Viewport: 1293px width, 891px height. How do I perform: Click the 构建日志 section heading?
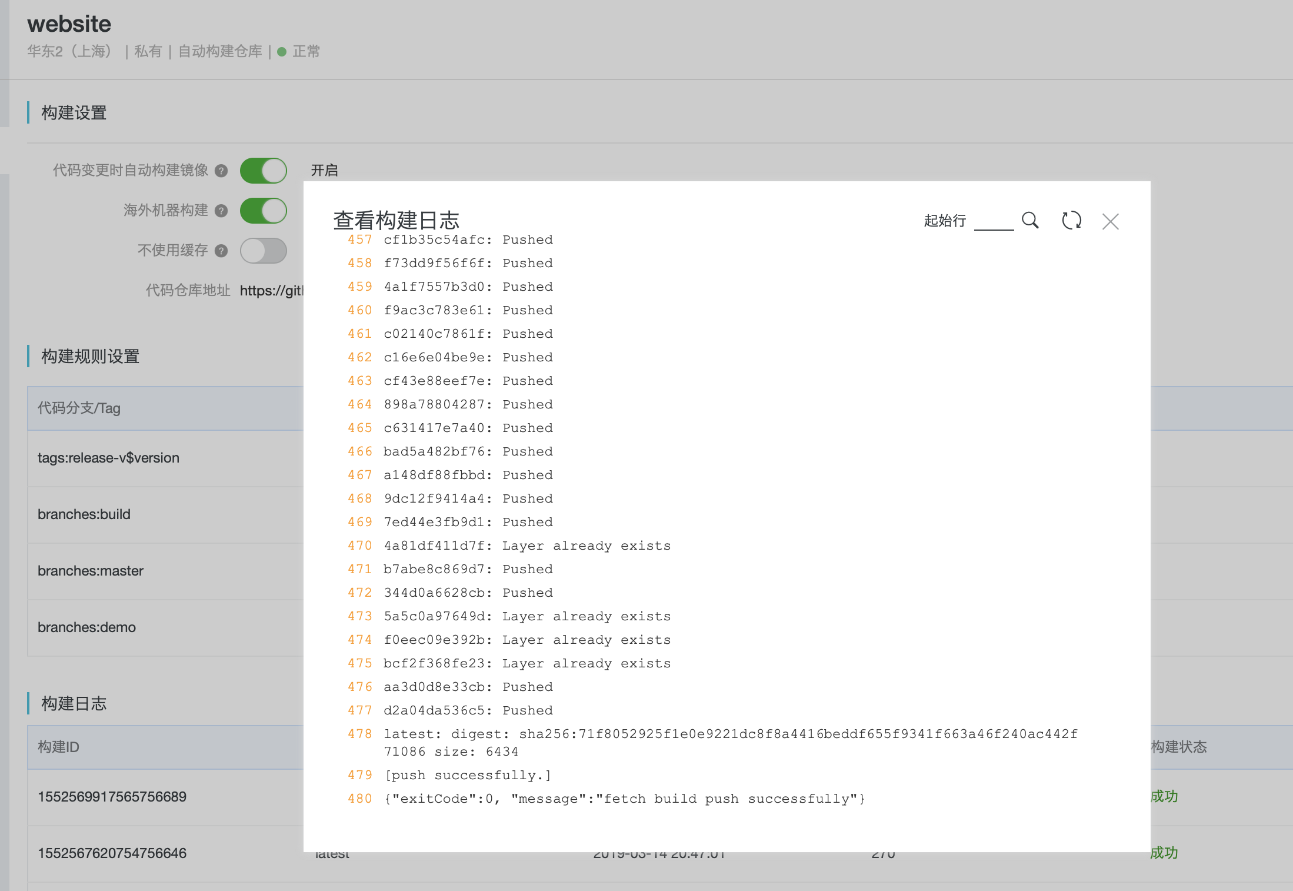coord(74,704)
